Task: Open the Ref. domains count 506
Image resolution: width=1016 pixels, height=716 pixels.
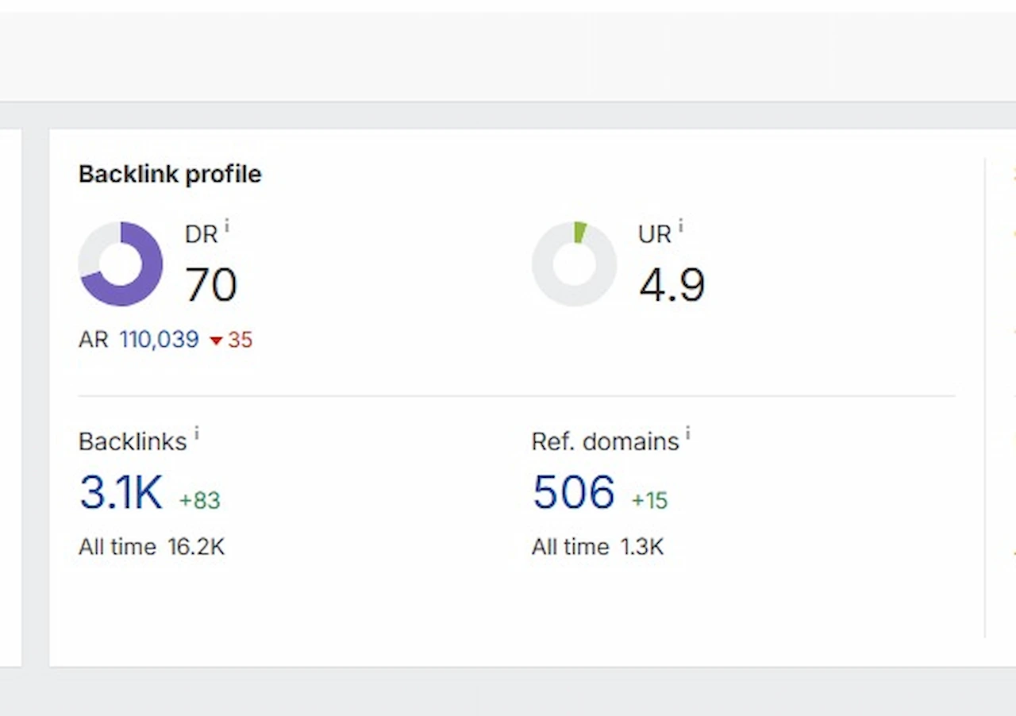Action: pyautogui.click(x=573, y=492)
